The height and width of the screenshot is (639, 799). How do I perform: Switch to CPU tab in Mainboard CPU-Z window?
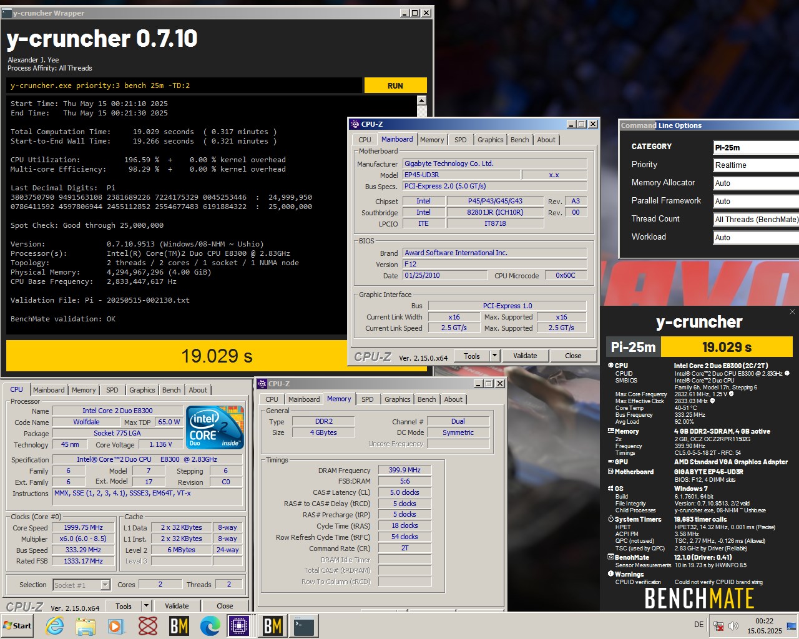click(x=365, y=140)
